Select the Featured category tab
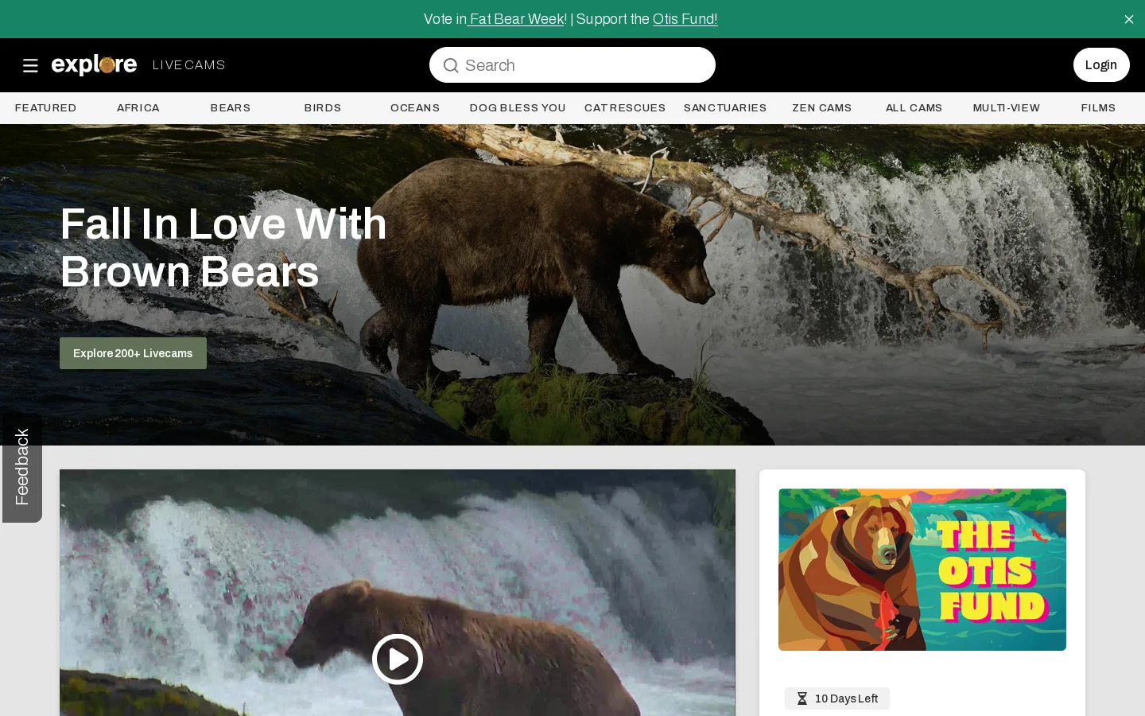Image resolution: width=1145 pixels, height=716 pixels. pos(45,108)
